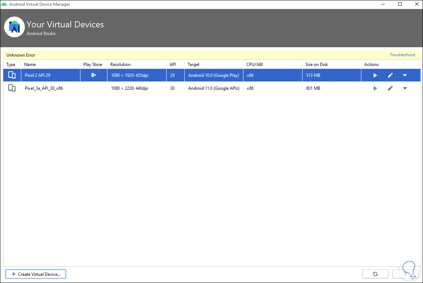Open the Troubleshoot link
The image size is (423, 283).
coord(402,55)
